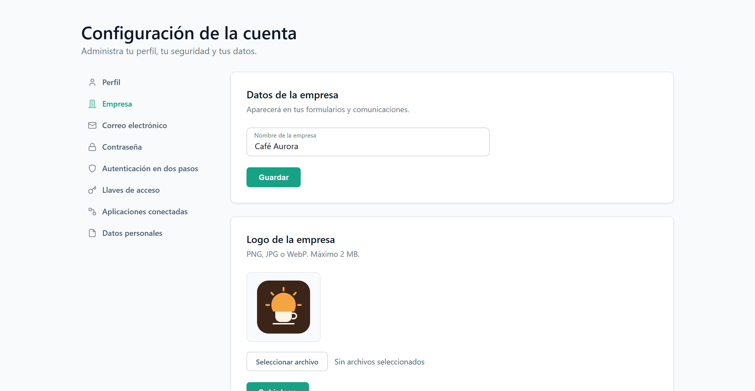Click the "Logo de la empresa" heading

[x=290, y=240]
